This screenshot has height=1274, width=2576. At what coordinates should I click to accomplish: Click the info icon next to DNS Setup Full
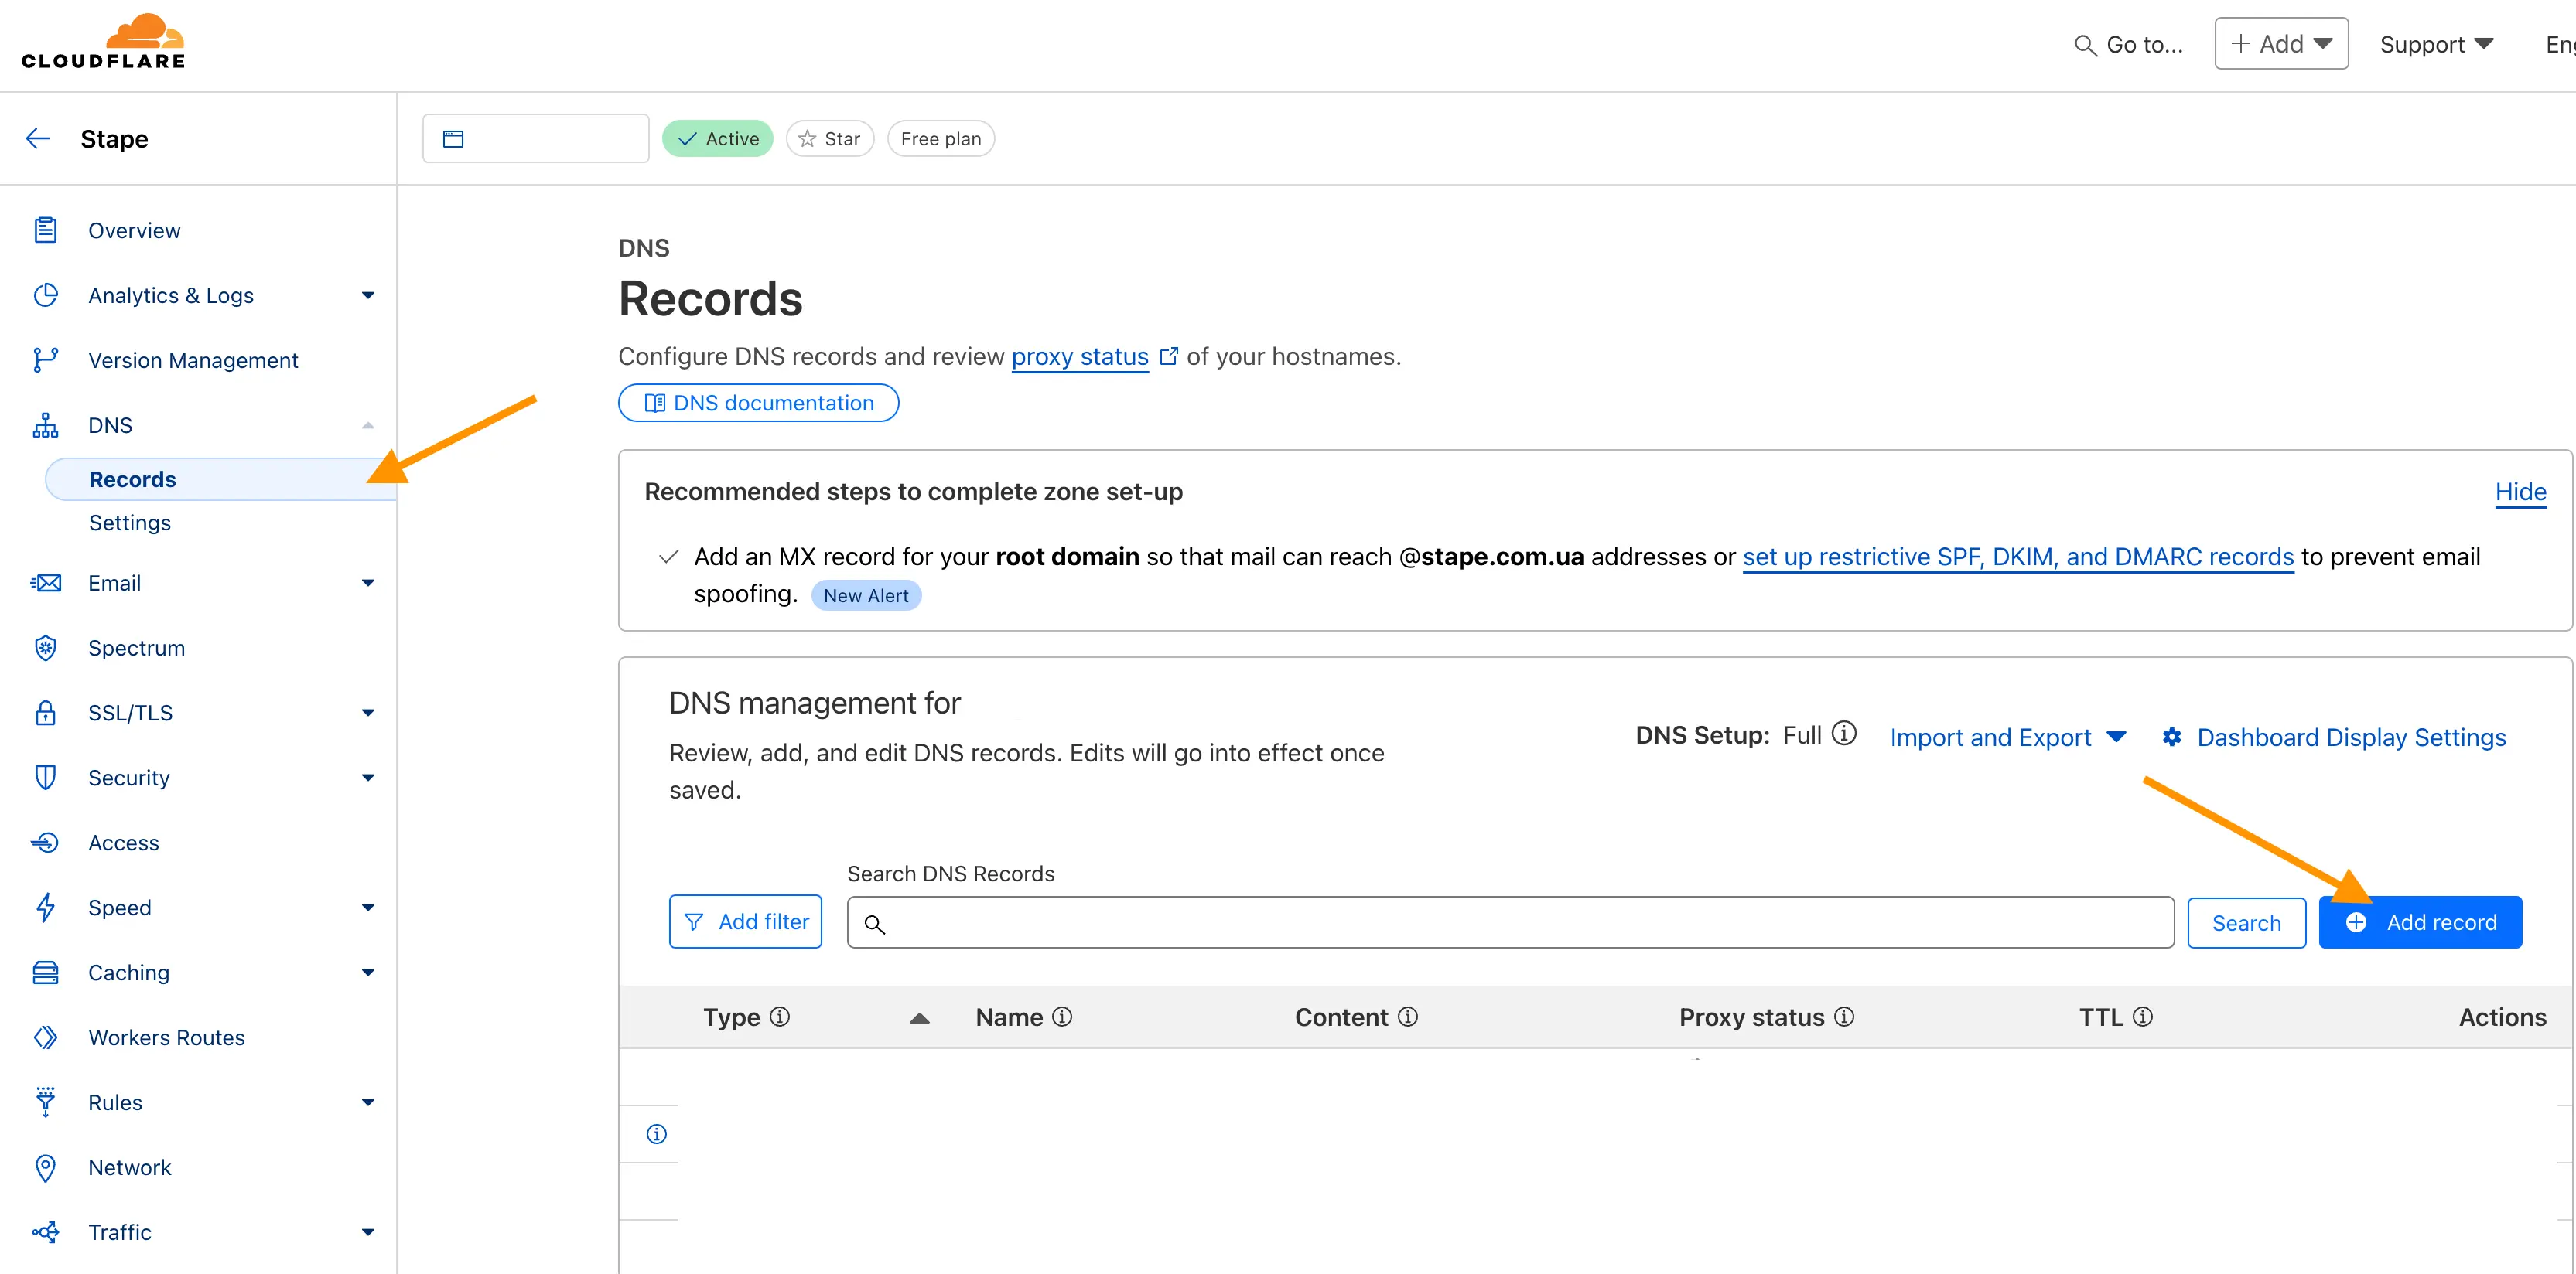click(1844, 734)
